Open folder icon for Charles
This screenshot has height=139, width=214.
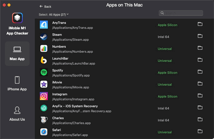point(200,119)
